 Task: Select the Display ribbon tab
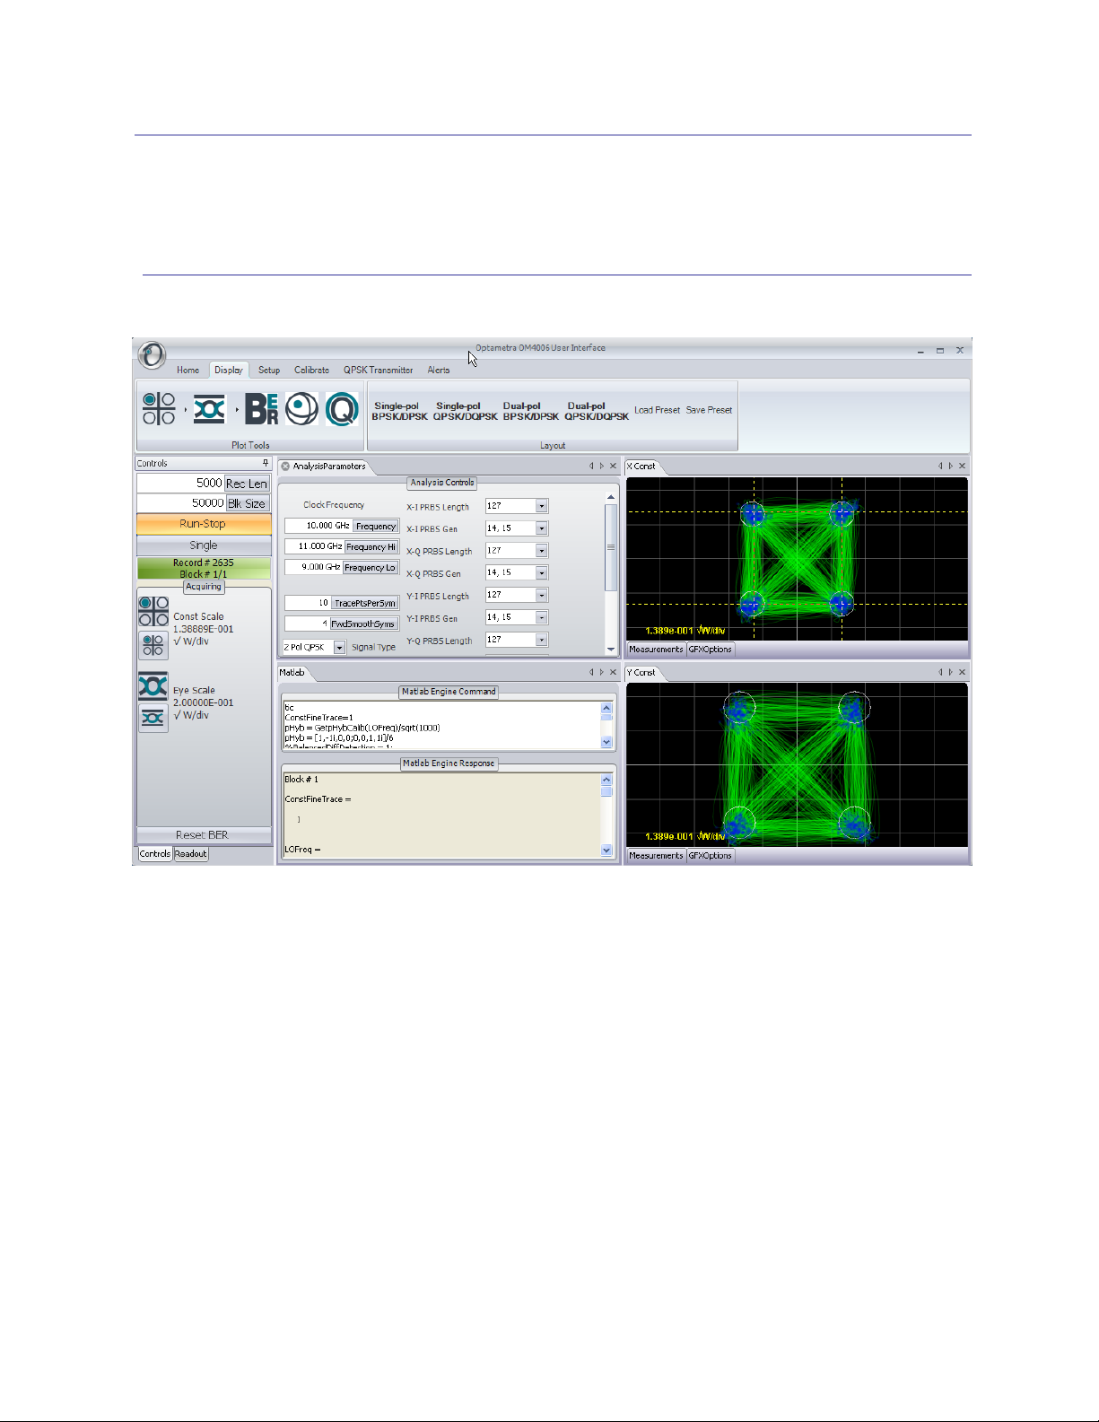pyautogui.click(x=229, y=370)
